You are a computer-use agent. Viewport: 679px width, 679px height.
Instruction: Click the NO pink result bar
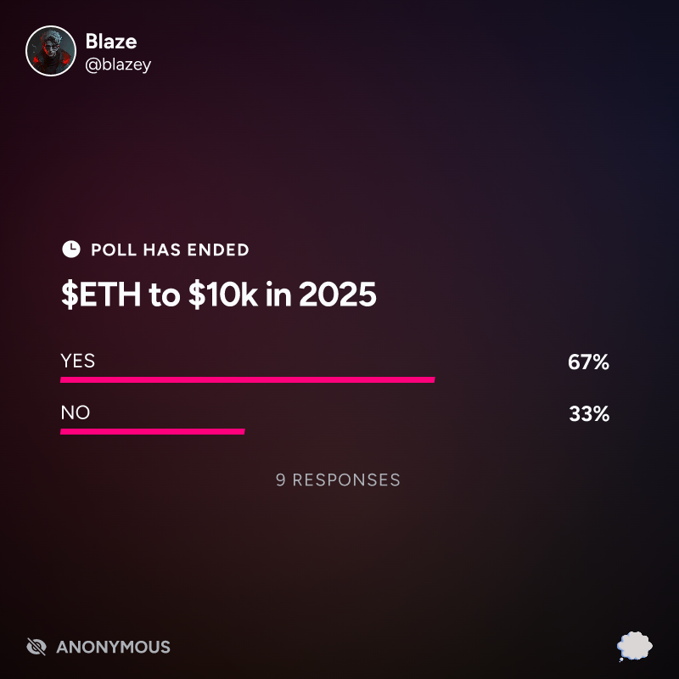153,431
